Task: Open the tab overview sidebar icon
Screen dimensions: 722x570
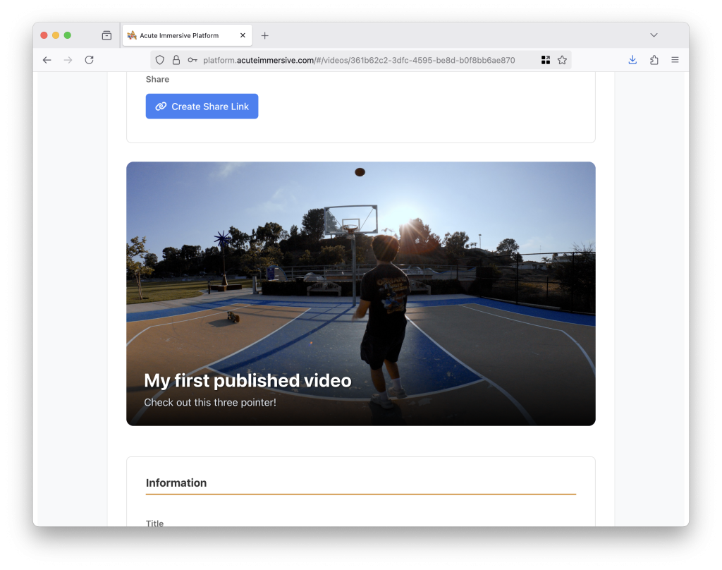Action: [107, 35]
